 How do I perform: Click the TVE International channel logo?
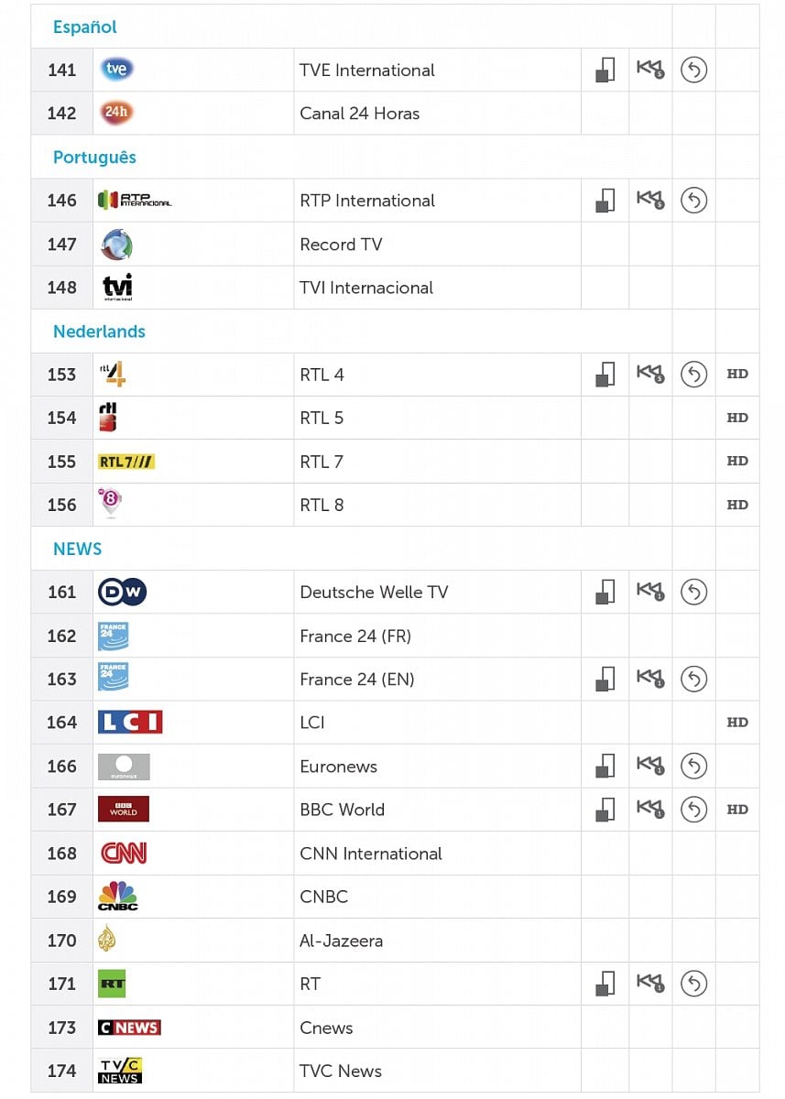pos(117,70)
